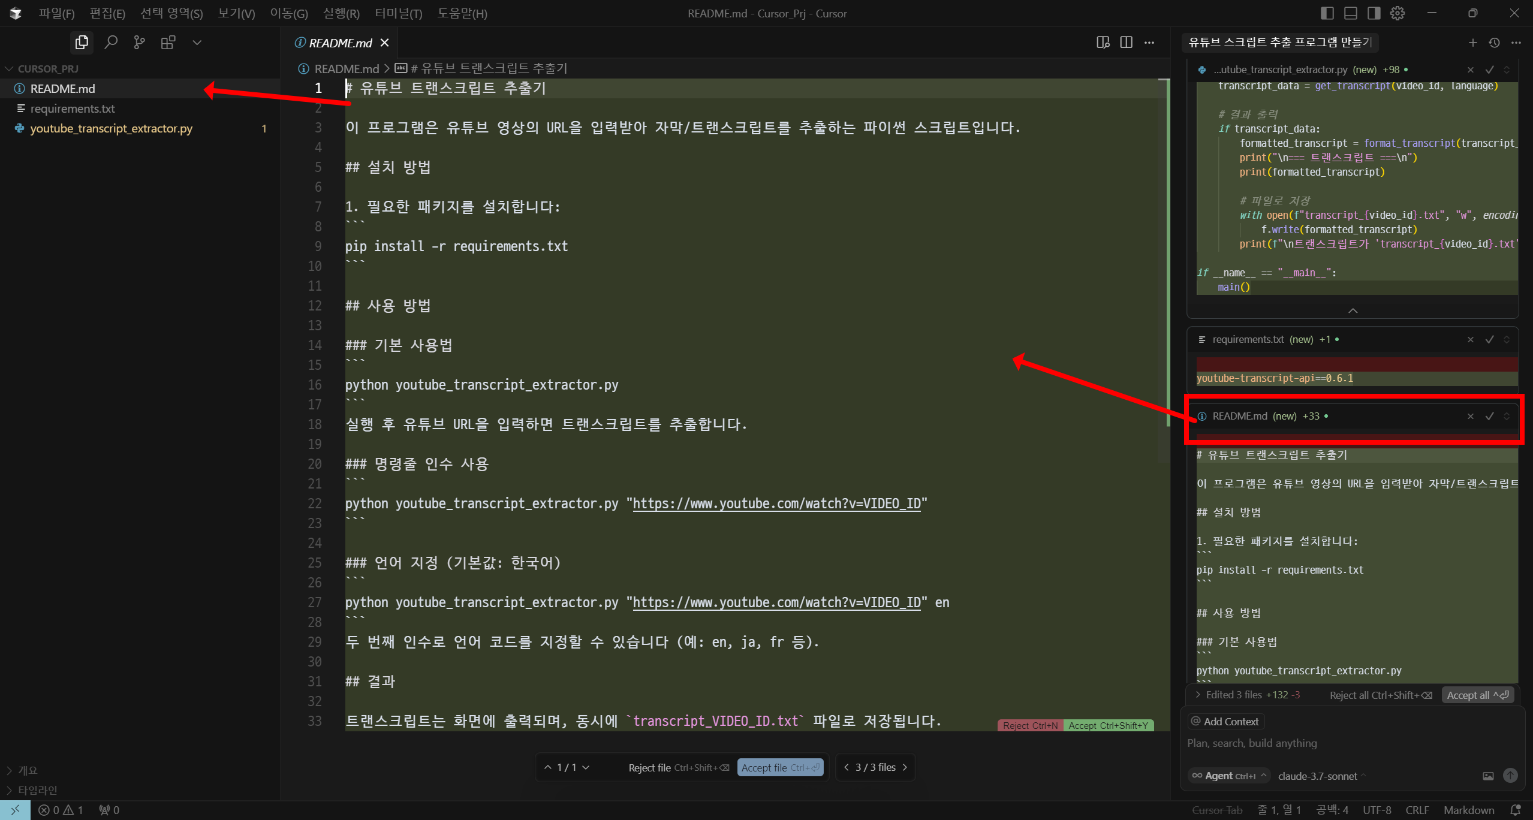Open the Explorer files icon
Image resolution: width=1533 pixels, height=820 pixels.
tap(82, 43)
